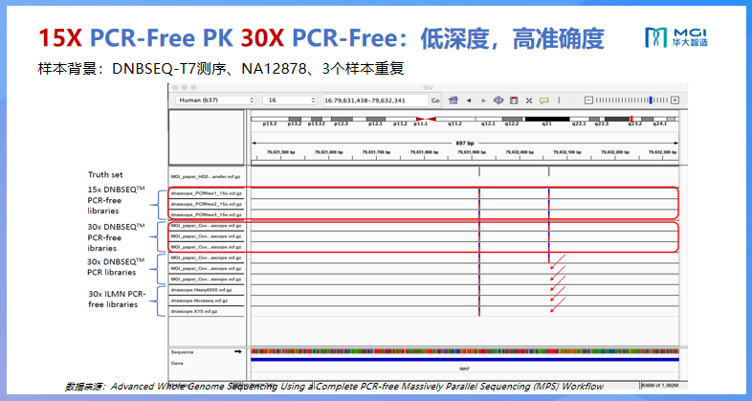Click the Gene track name

177,363
